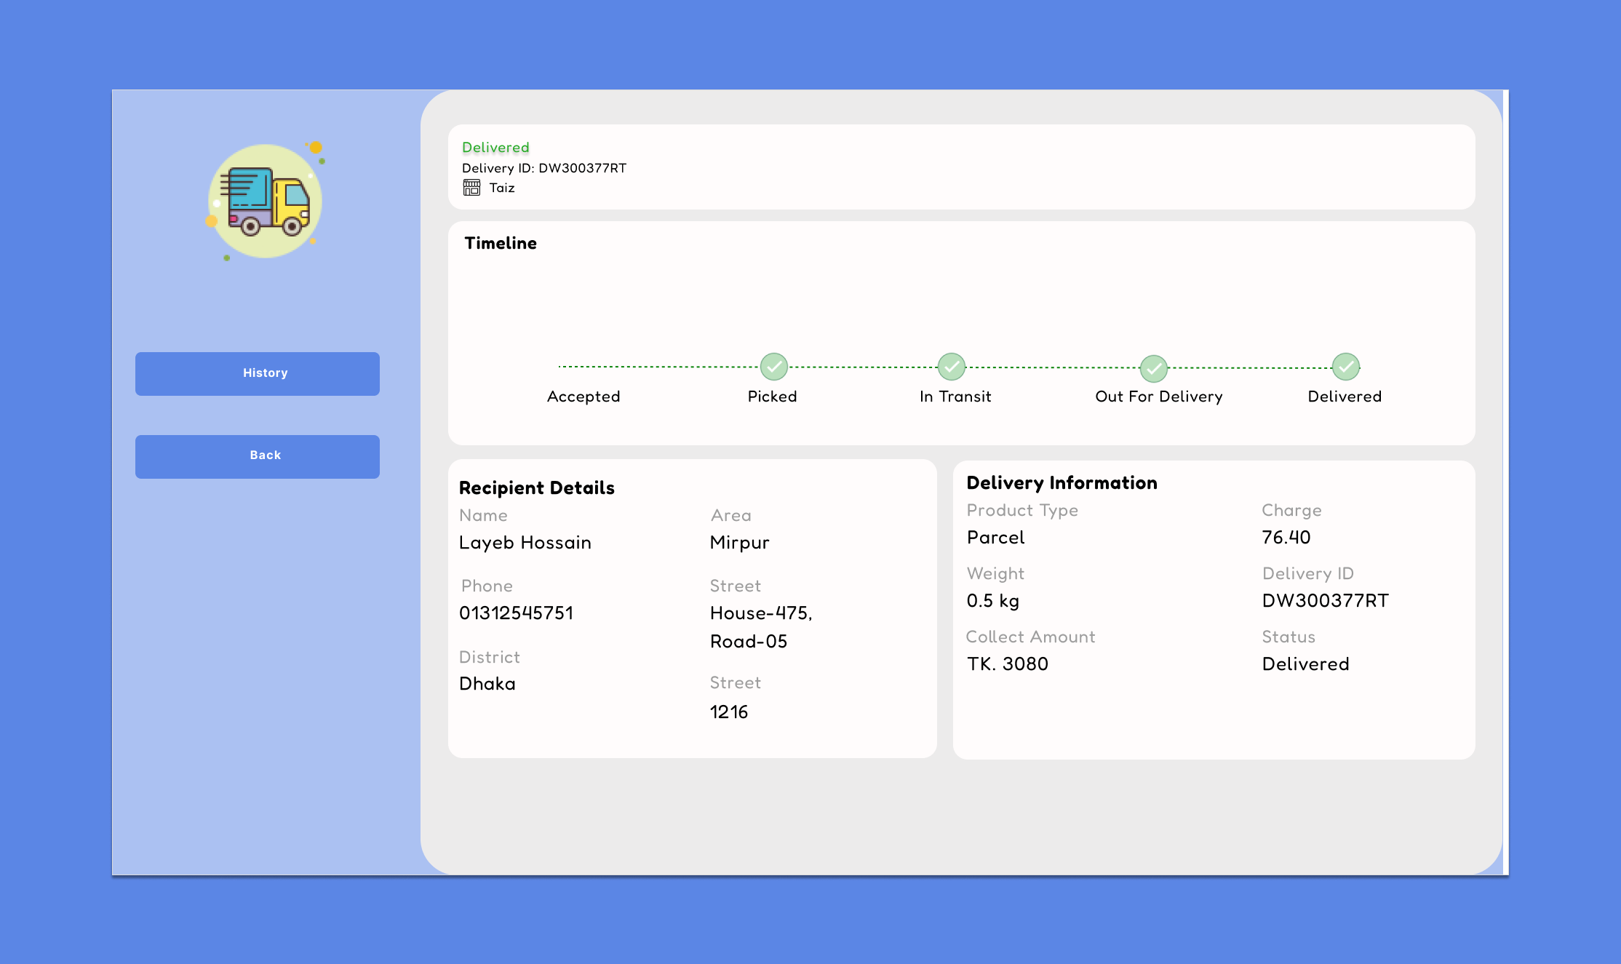The width and height of the screenshot is (1621, 964).
Task: Click the Out For Delivery checkmark
Action: coord(1153,368)
